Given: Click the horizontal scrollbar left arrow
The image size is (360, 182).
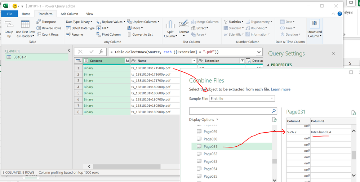Looking at the screenshot, I should (x=89, y=167).
